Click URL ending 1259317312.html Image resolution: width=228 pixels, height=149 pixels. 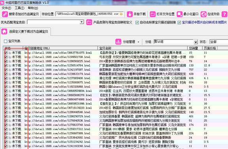point(57,129)
